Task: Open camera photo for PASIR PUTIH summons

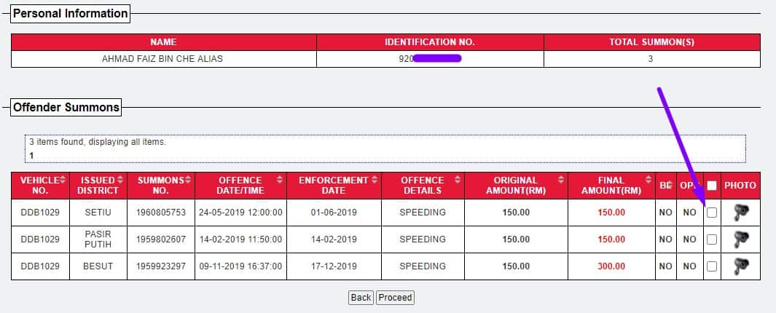Action: coord(741,239)
